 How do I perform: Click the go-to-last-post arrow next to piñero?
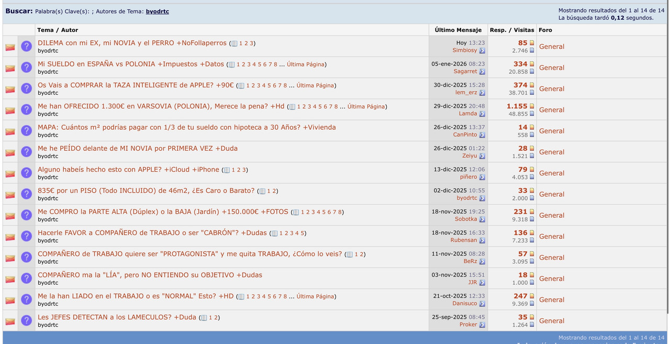(x=482, y=177)
